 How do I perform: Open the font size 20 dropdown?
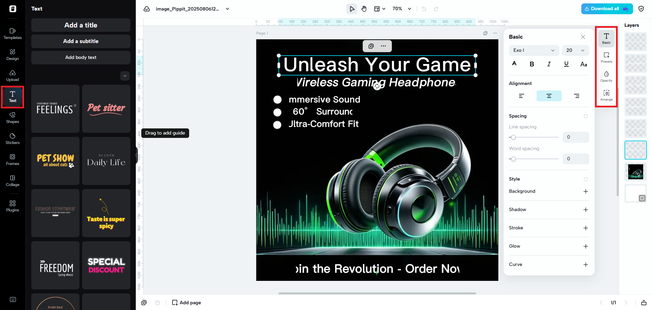tap(575, 50)
